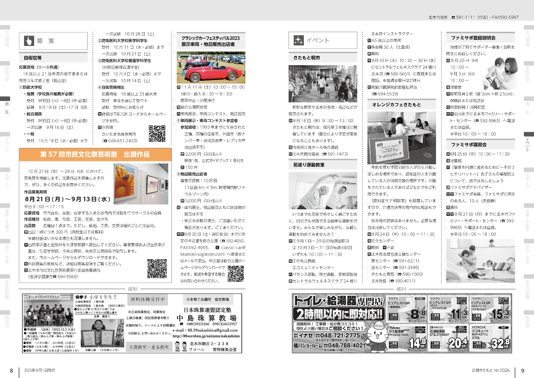Click the TOTO ピュアレストQR 8.8万円 product tile
Screen dimensions: 534x378
(407, 309)
